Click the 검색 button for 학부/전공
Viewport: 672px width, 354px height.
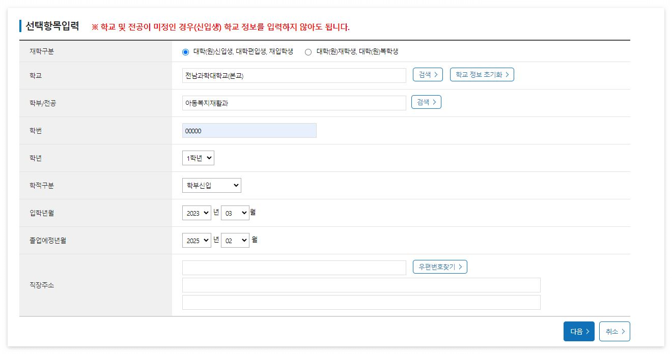pyautogui.click(x=427, y=102)
